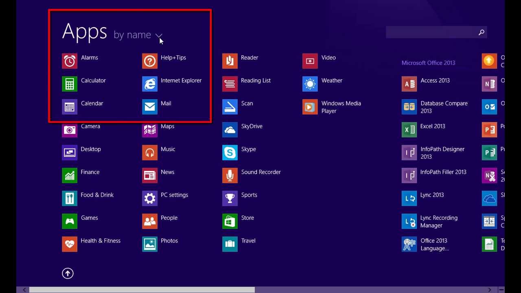Launch the Skype app icon
This screenshot has width=521, height=293.
(x=230, y=153)
